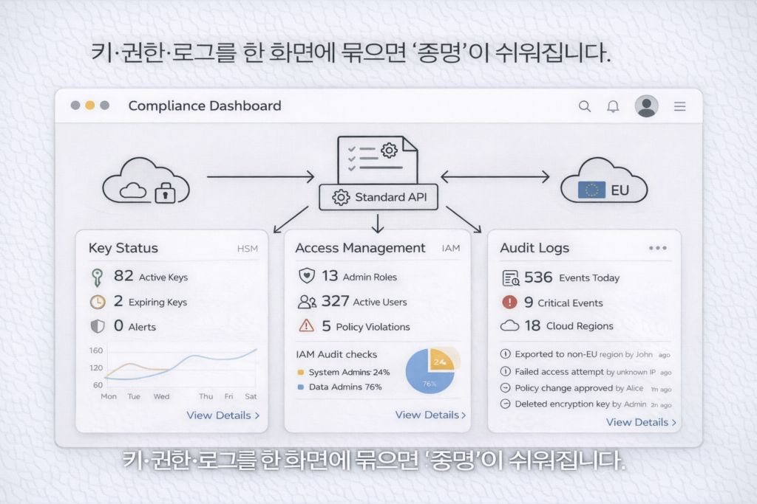Open search in the dashboard header
Viewport: 757px width, 504px height.
[x=585, y=106]
